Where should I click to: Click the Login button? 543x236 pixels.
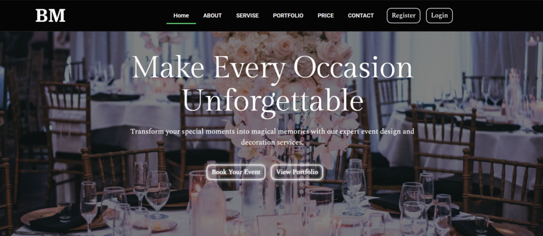pos(439,15)
